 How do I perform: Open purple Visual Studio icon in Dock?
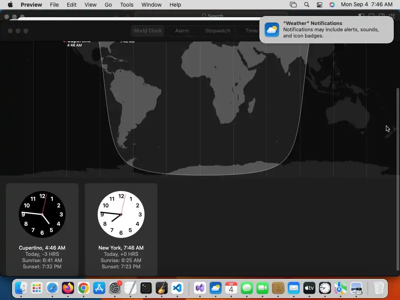click(200, 288)
